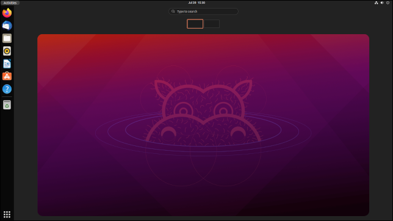Click the network status icon
The height and width of the screenshot is (221, 393).
(x=376, y=3)
